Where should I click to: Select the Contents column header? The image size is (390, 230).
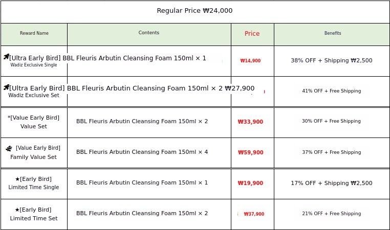coord(149,33)
